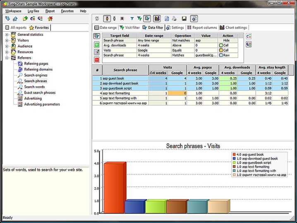
Task: Switch to the Chart settings tab
Action: pyautogui.click(x=234, y=28)
